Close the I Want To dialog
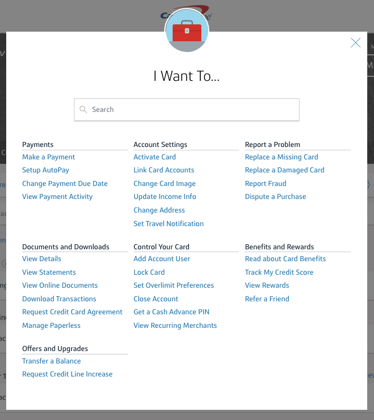Screen dimensions: 374x420 355,43
